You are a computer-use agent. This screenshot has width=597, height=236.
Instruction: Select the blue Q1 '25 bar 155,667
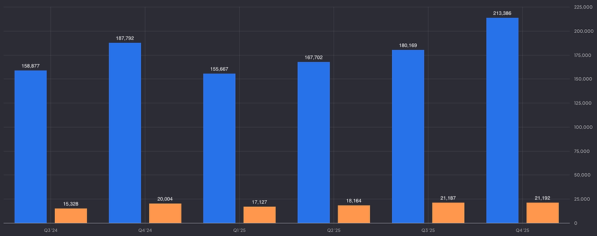click(x=219, y=148)
